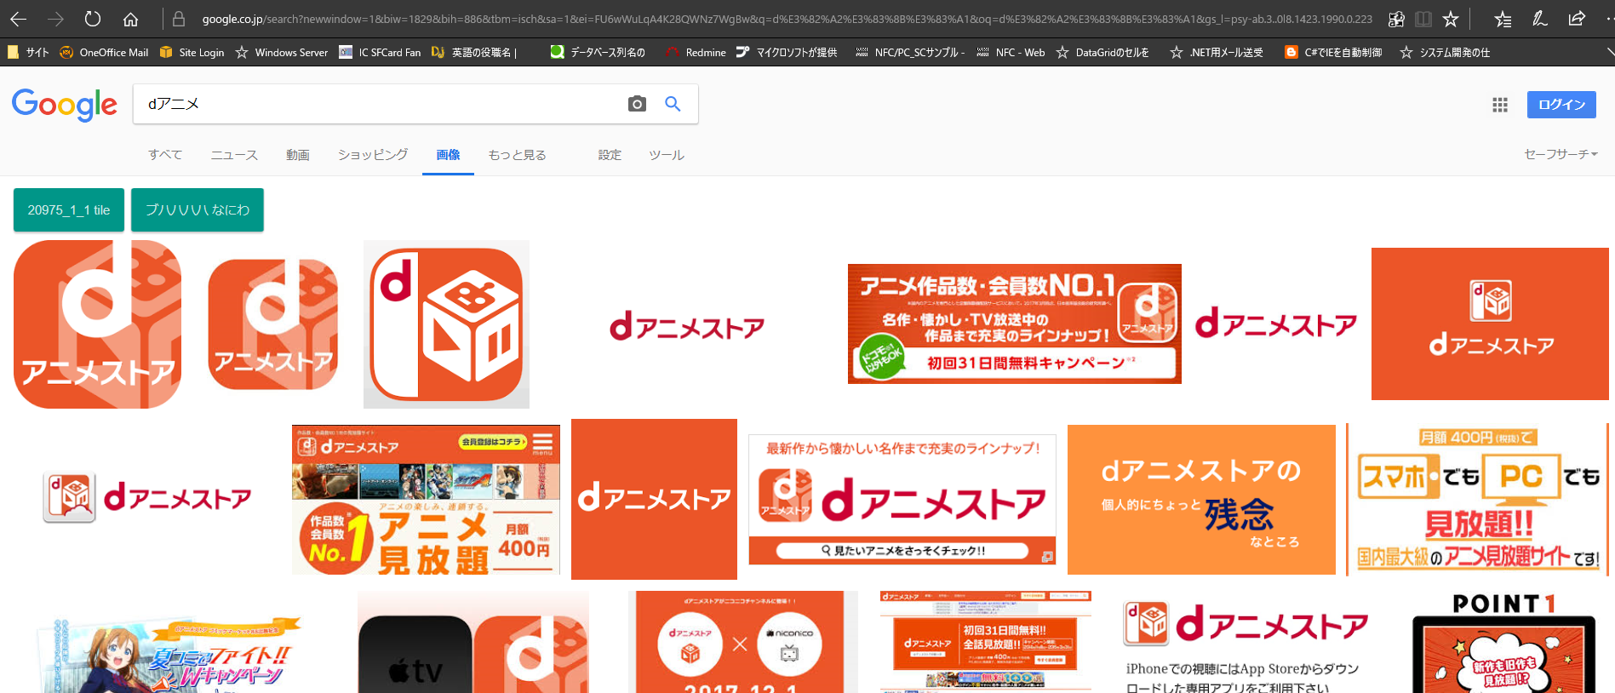Open the Google apps grid
The width and height of the screenshot is (1615, 693).
point(1500,105)
